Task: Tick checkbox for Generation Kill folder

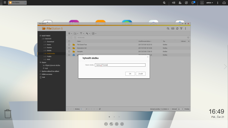Action: coord(69,48)
